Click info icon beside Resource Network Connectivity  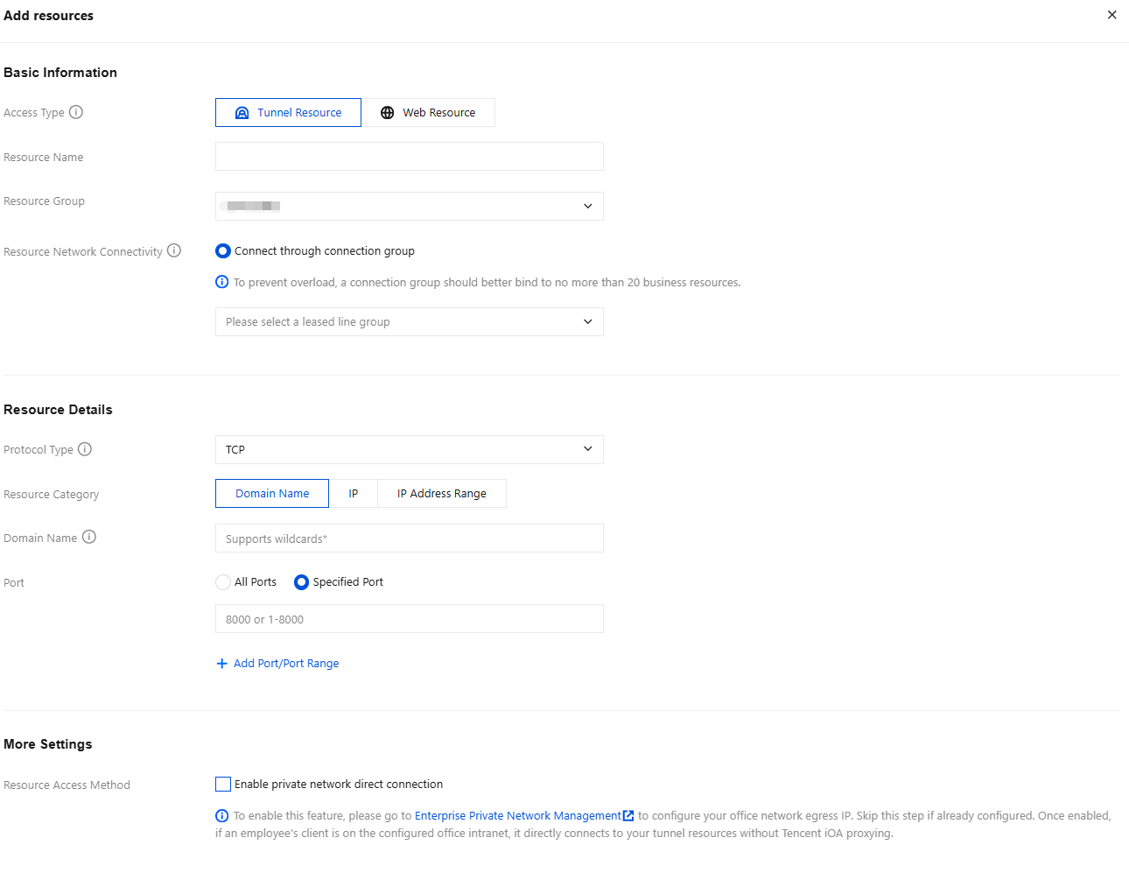point(174,250)
